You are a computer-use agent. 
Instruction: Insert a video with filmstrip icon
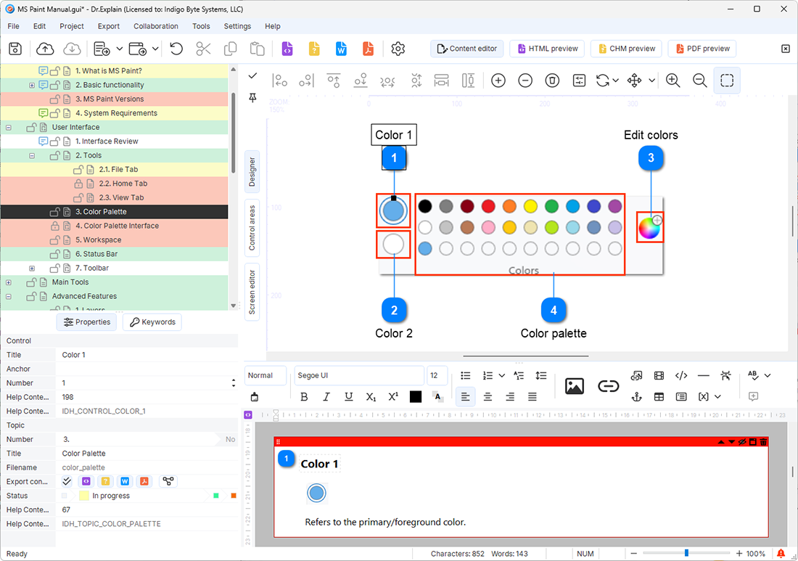pyautogui.click(x=659, y=376)
